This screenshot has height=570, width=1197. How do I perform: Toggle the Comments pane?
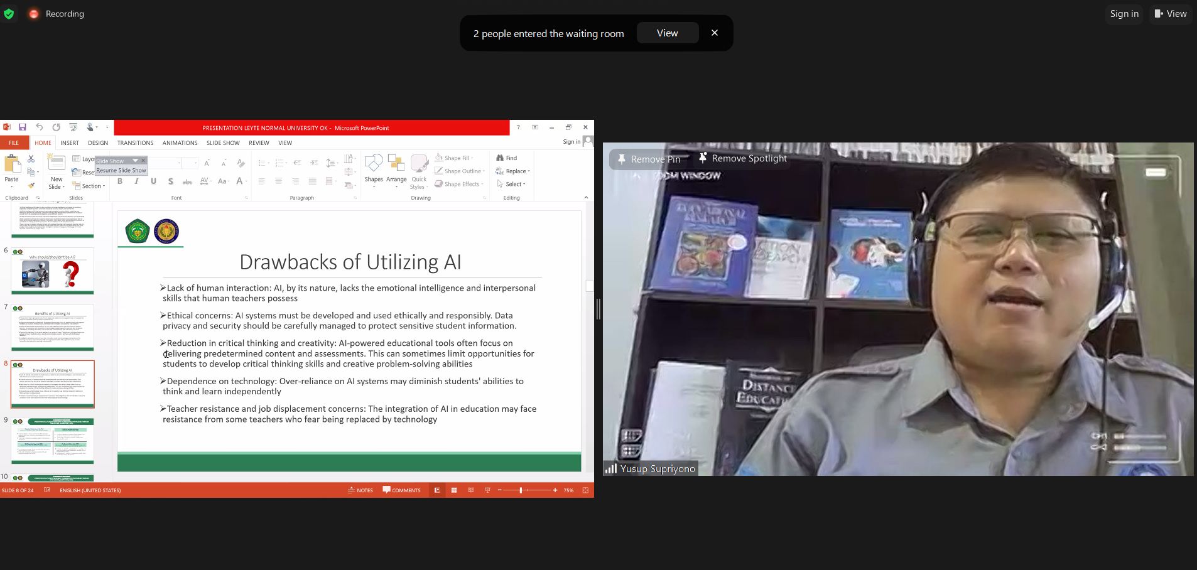(x=402, y=490)
